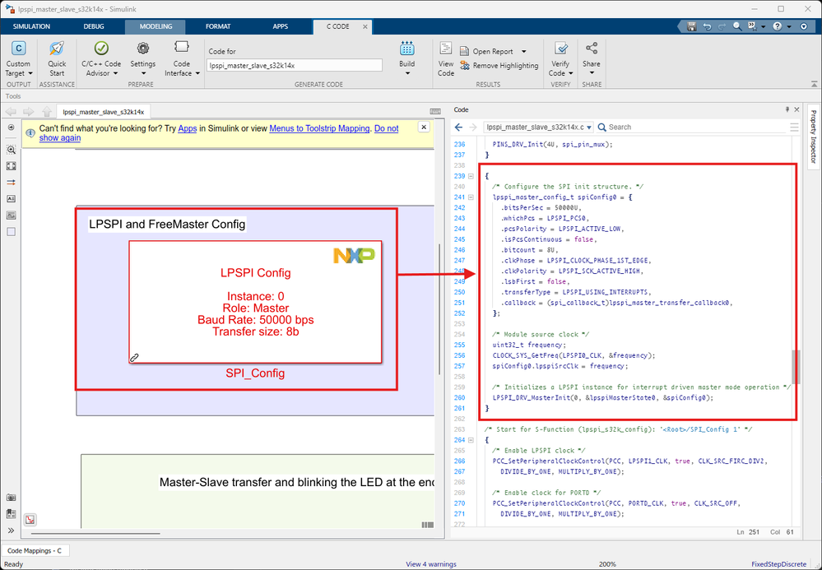Open Code panel hamburger menu
The width and height of the screenshot is (822, 570).
(794, 127)
